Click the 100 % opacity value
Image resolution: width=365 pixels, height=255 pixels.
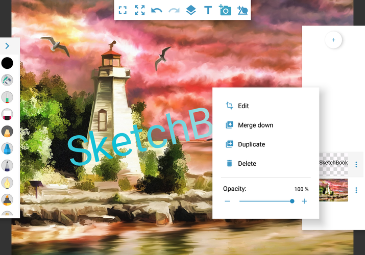click(301, 189)
